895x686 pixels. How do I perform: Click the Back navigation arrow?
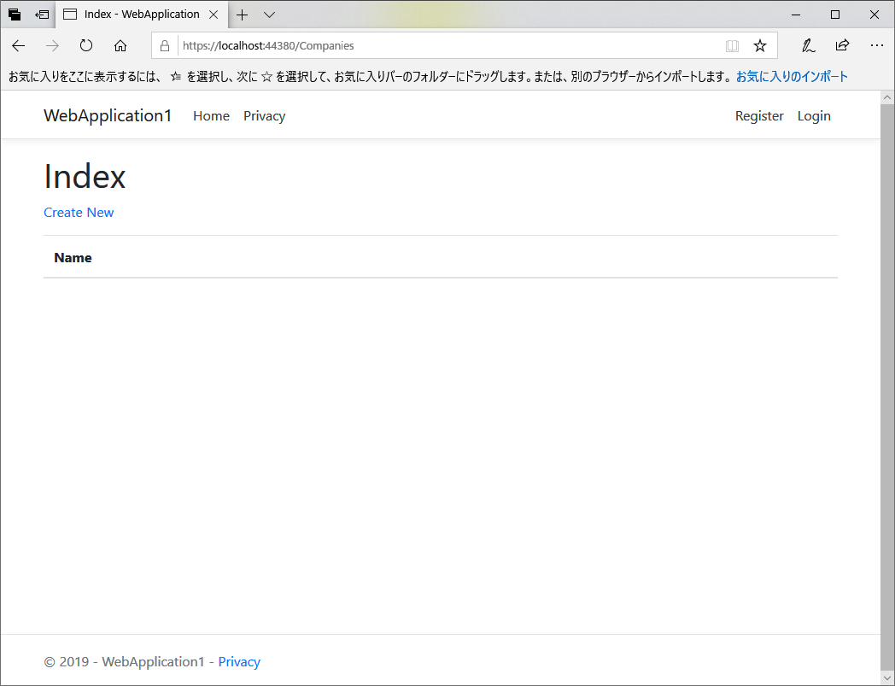[x=18, y=45]
